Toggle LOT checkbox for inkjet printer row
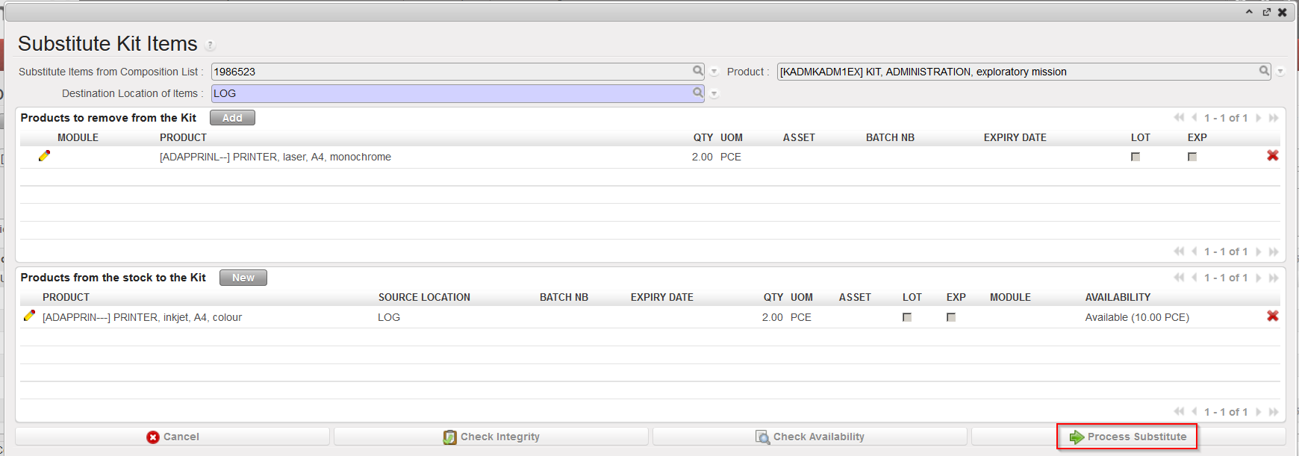 coord(906,317)
